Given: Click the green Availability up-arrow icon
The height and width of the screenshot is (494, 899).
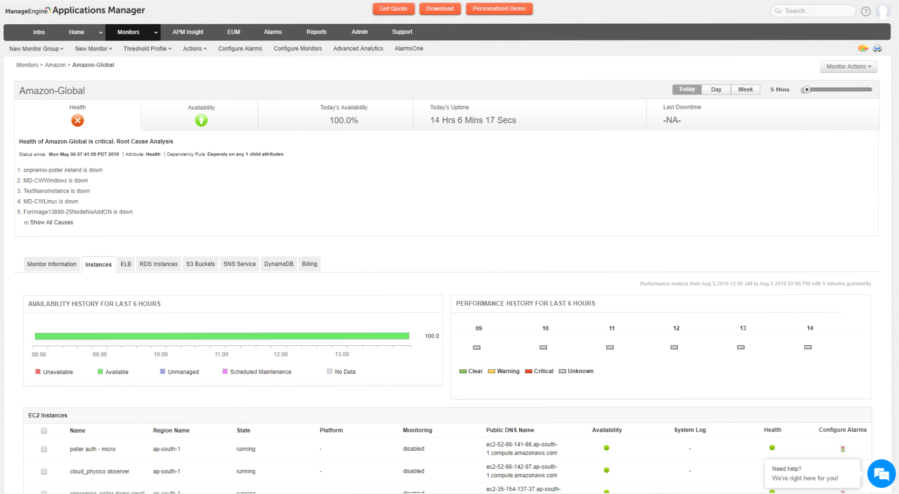Looking at the screenshot, I should 201,120.
